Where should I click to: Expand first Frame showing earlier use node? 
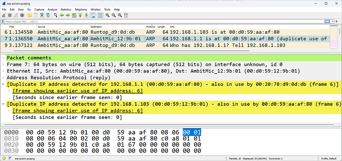9,91
